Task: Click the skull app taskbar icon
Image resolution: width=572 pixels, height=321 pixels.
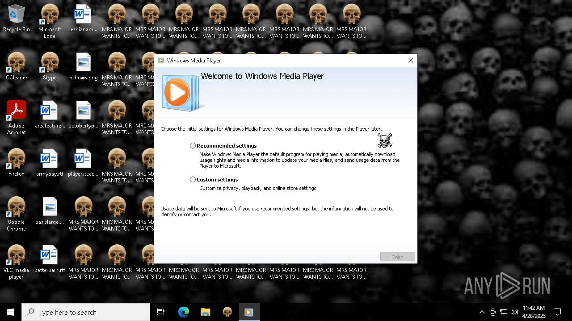Action: tap(227, 312)
